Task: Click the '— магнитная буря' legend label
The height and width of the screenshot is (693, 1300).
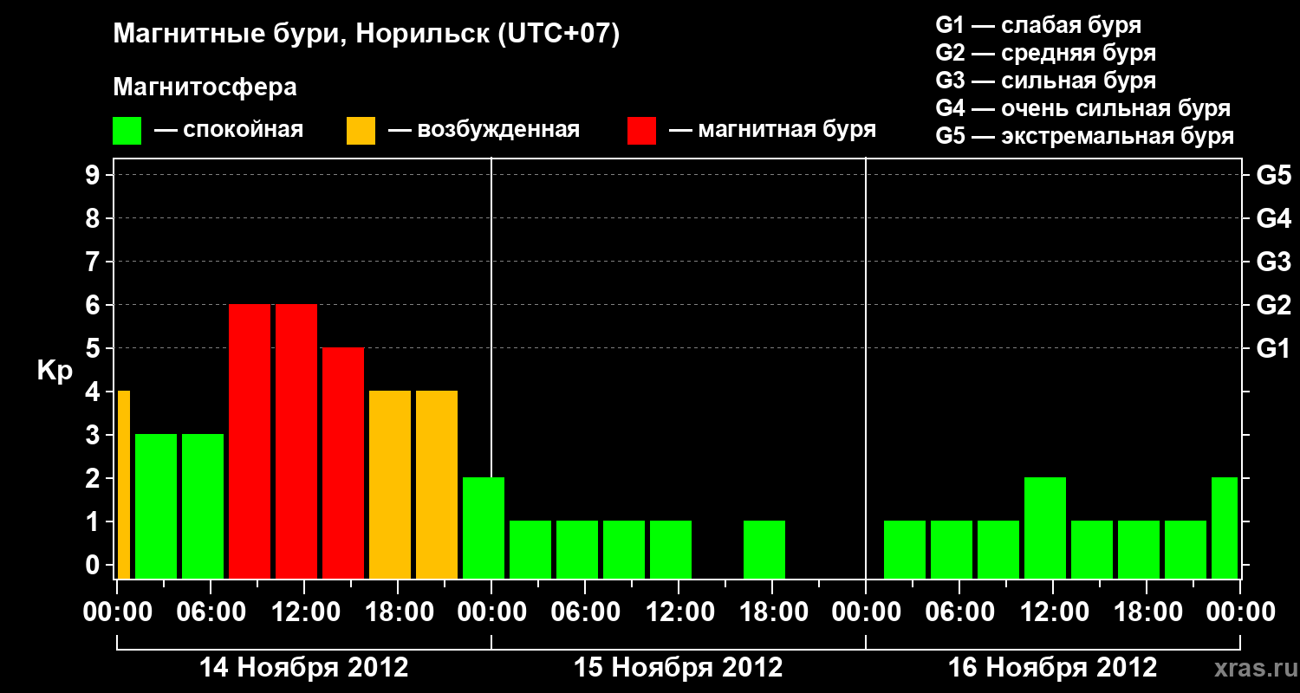Action: [x=773, y=131]
